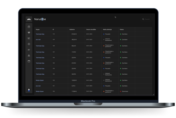The width and height of the screenshot is (176, 118).
Task: Open customer Testiranje Qqq of order 108
Action: click(40, 46)
